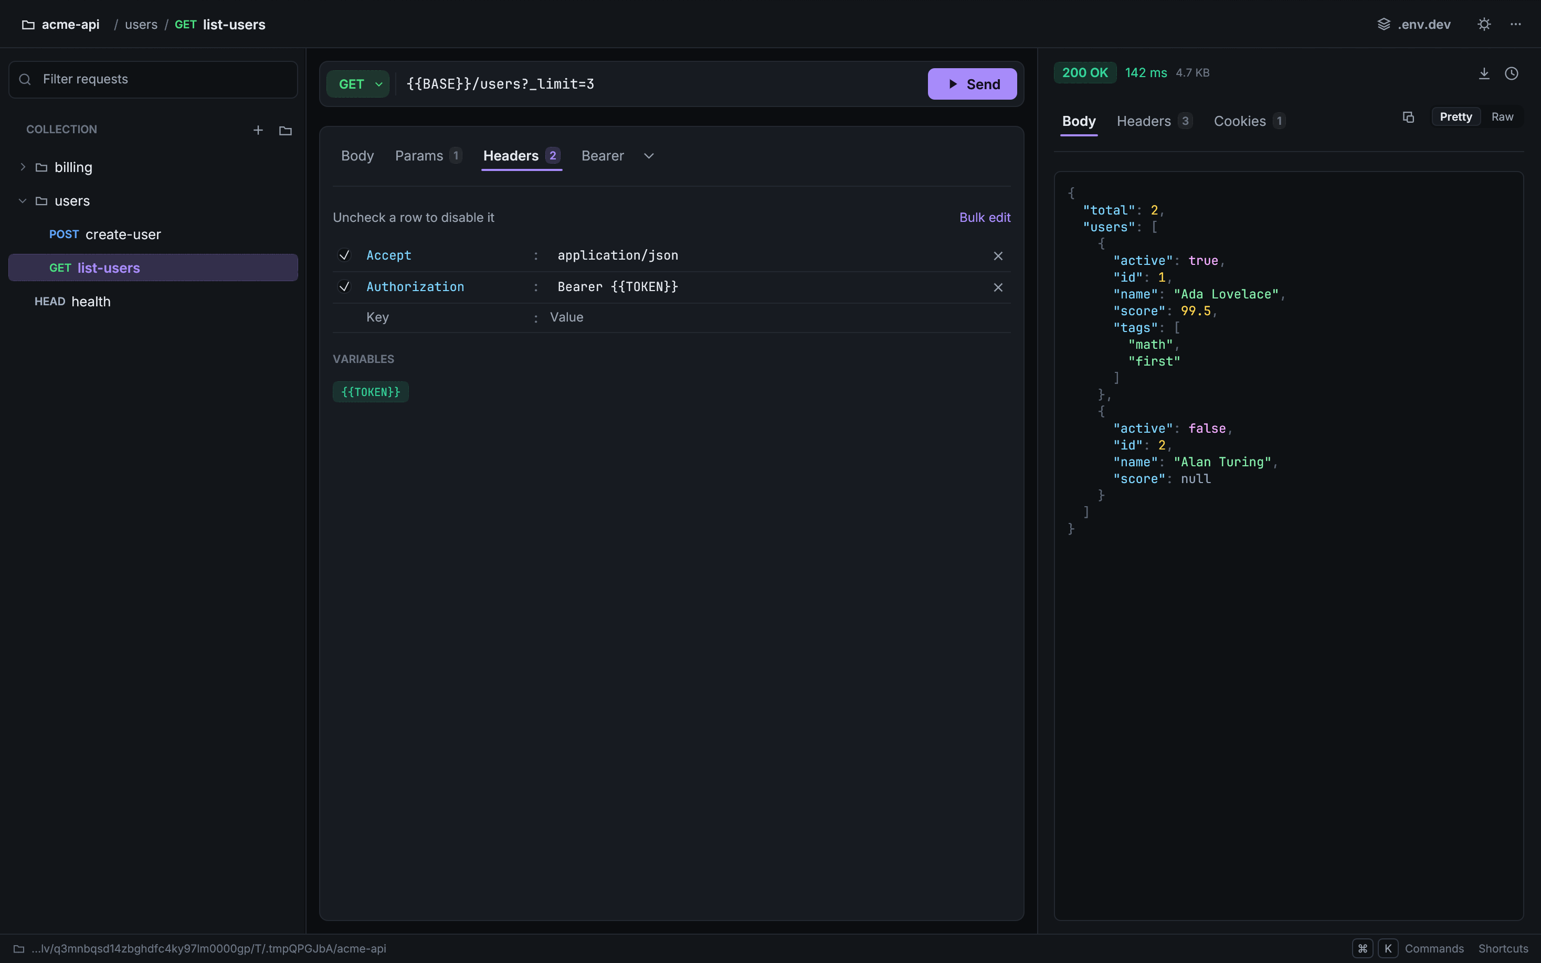Viewport: 1541px width, 963px height.
Task: Open the POST create-user request
Action: click(153, 235)
